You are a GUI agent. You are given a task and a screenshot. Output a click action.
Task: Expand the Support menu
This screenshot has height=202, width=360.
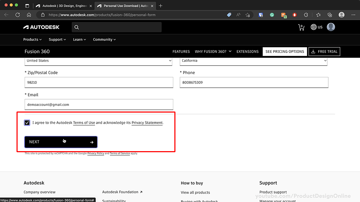57,39
